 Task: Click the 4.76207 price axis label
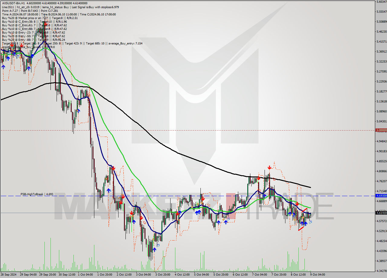pyautogui.click(x=382, y=181)
